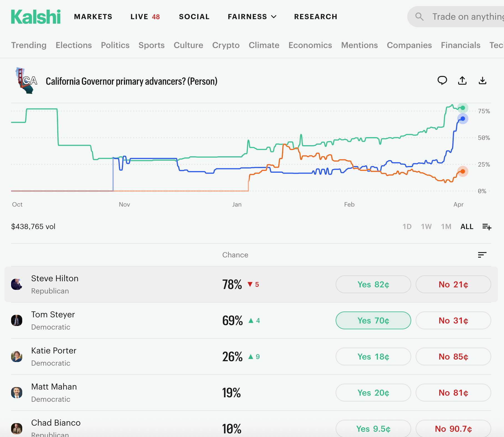504x437 pixels.
Task: Go to the Live markets page
Action: click(145, 17)
